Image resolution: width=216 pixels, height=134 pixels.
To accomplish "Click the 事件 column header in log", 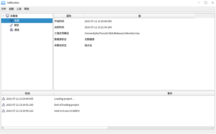I will [x=170, y=94].
